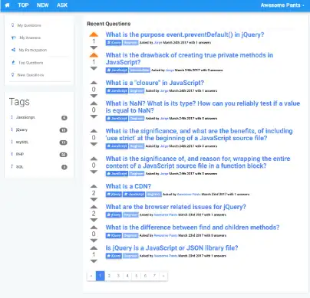310x298 pixels.
Task: Open the browser related issues for jQuery question
Action: tap(176, 207)
